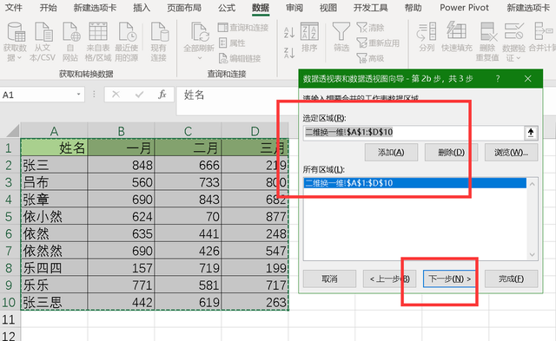
Task: Click the 浏览(W)... button
Action: click(x=511, y=152)
